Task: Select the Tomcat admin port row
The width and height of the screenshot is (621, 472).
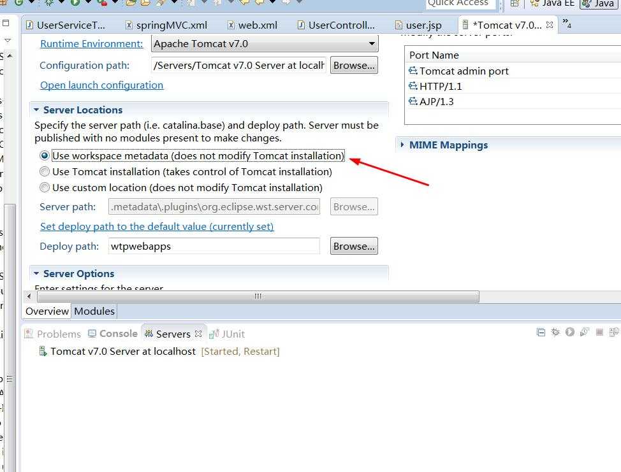Action: 513,71
